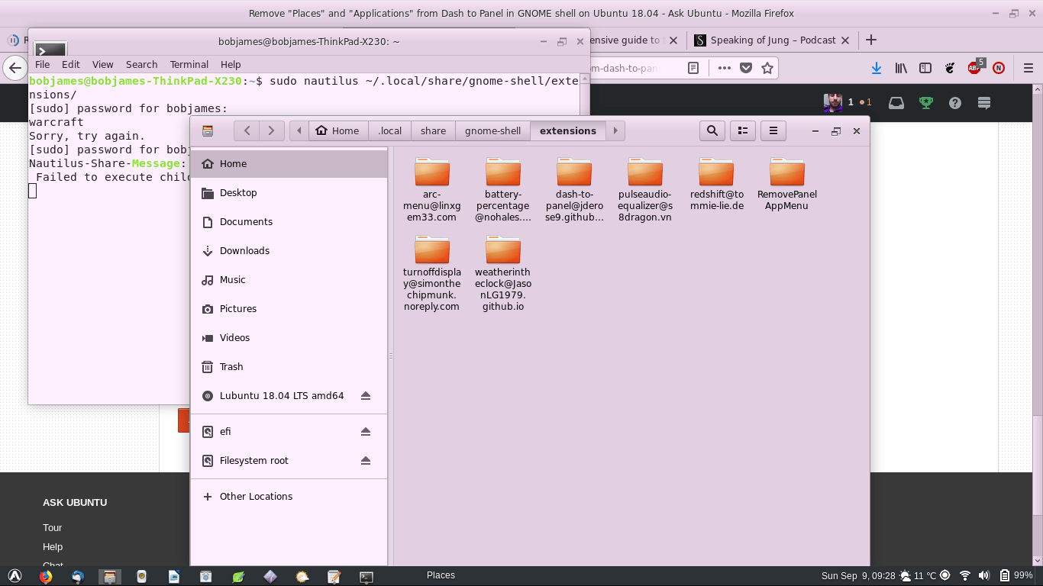Toggle Nautilus list view mode
This screenshot has height=586, width=1043.
742,130
